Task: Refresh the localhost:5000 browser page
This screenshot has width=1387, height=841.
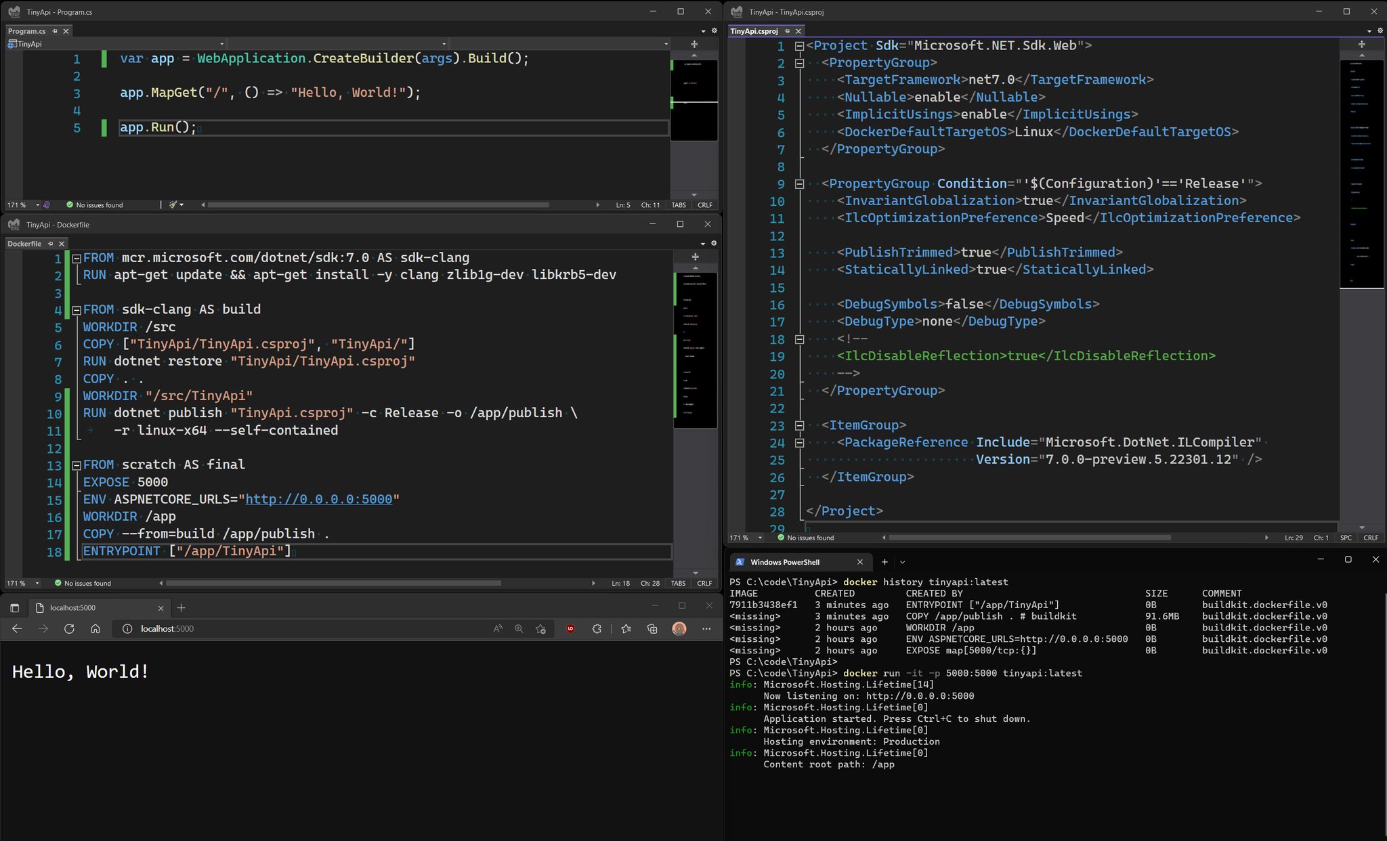Action: (69, 629)
